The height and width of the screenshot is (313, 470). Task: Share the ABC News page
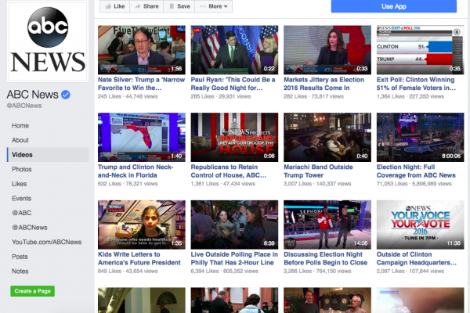click(146, 6)
